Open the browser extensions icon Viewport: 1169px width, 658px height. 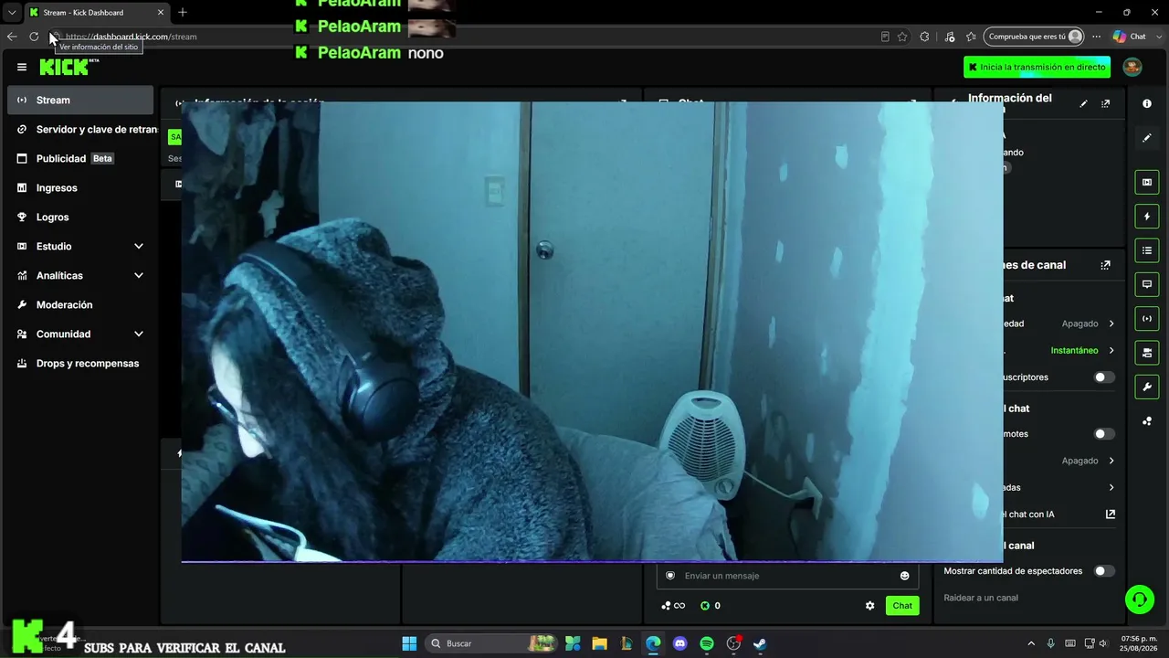(924, 37)
